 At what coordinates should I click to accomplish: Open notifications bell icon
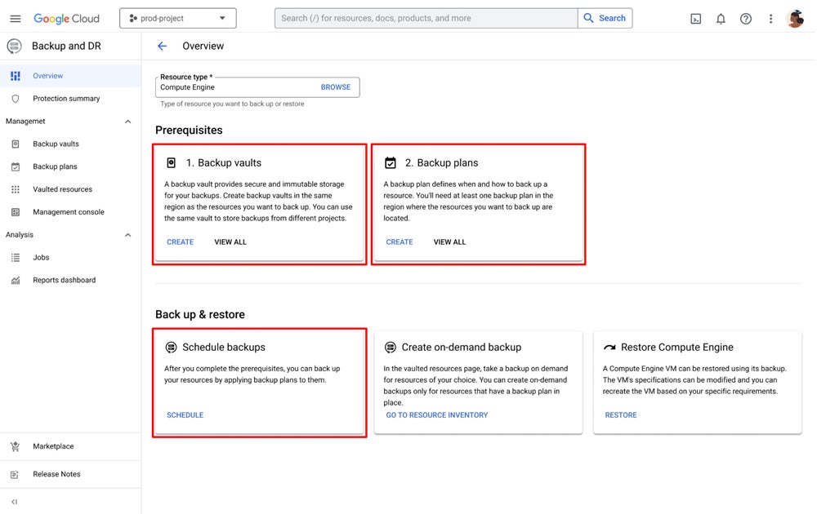[721, 19]
